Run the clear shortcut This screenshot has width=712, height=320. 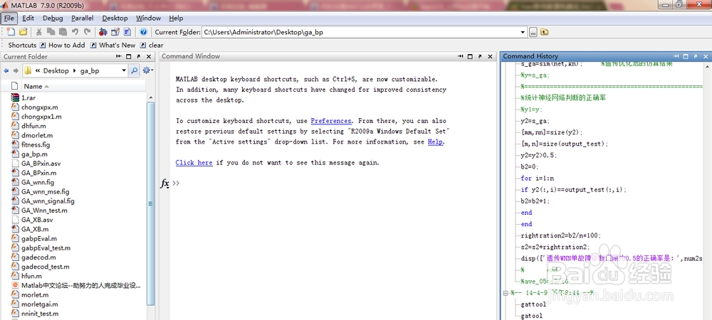pos(152,46)
